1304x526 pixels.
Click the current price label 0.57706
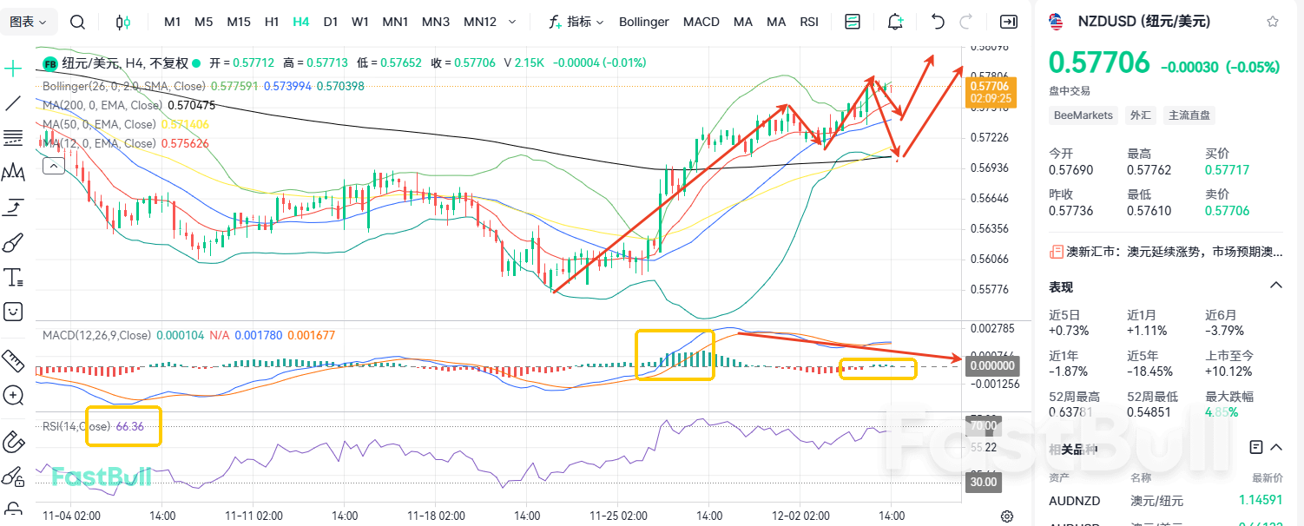pyautogui.click(x=991, y=88)
